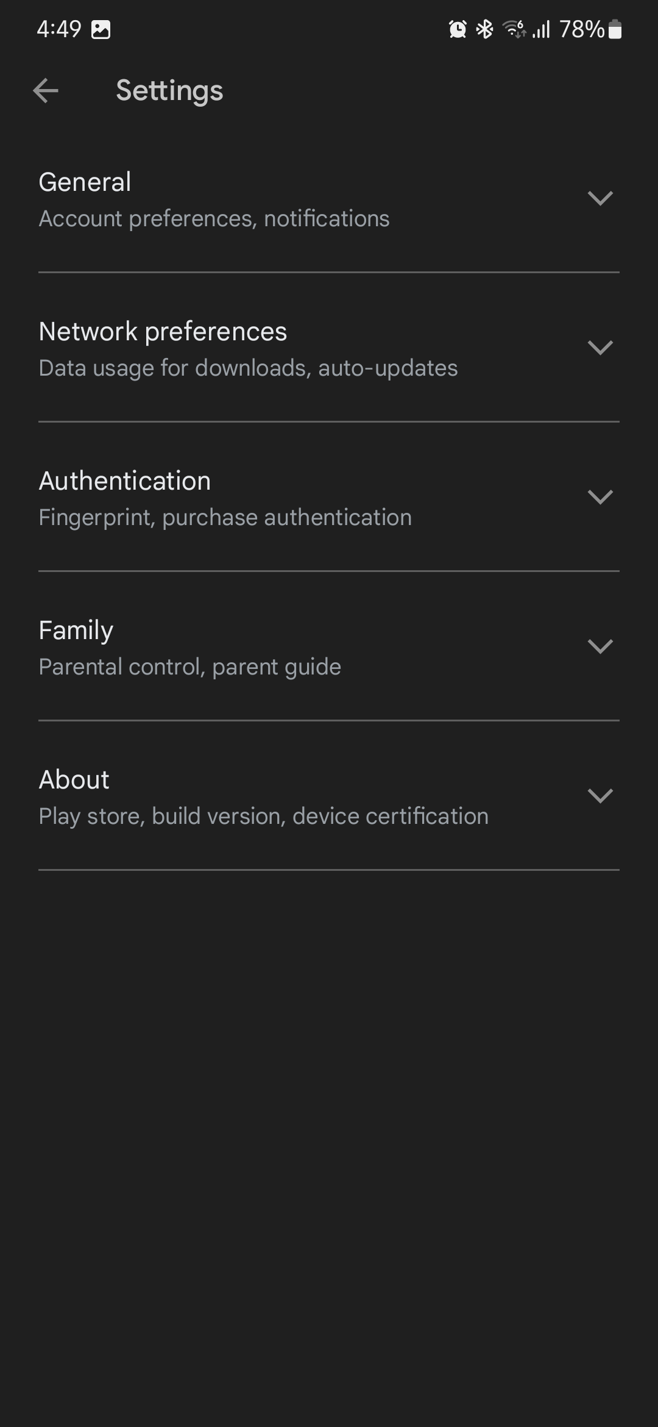Tap the battery icon
Viewport: 658px width, 1427px height.
615,29
